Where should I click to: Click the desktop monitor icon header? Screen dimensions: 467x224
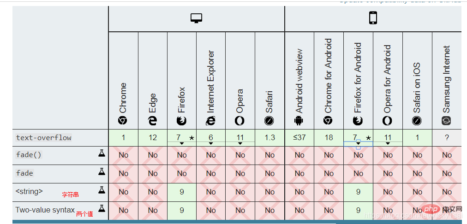tap(197, 18)
